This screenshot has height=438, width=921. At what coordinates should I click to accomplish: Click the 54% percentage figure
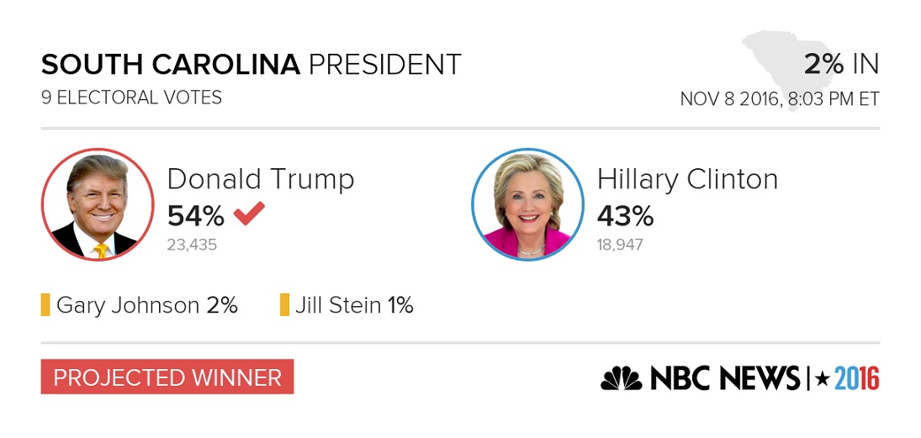[x=196, y=217]
